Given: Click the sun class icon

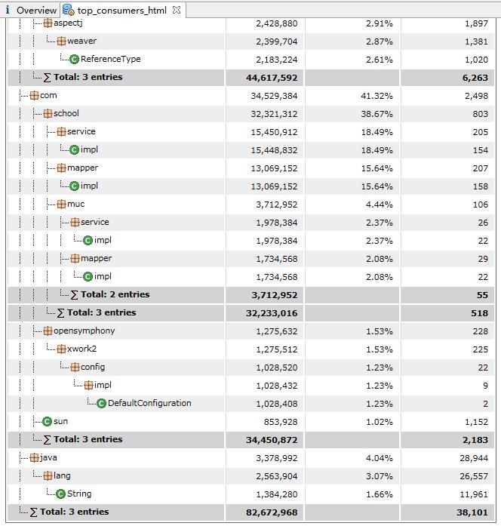Looking at the screenshot, I should 48,422.
